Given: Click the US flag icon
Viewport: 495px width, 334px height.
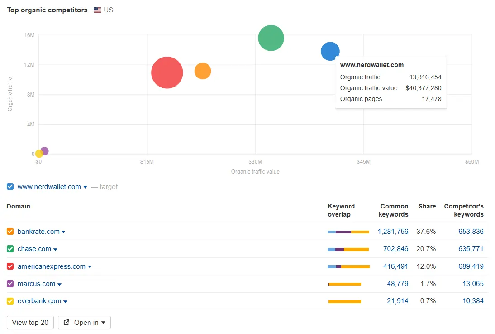Looking at the screenshot, I should (x=97, y=10).
